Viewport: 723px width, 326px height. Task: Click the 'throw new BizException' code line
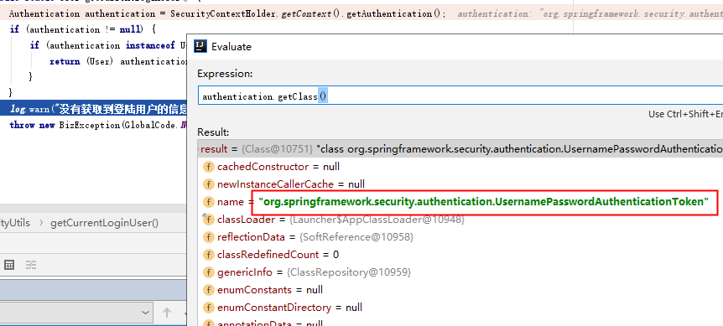pos(98,125)
